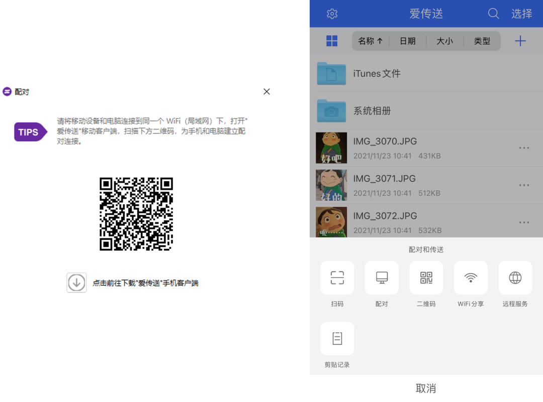
Task: Open more options for IMG_3072.JPG
Action: [x=524, y=222]
